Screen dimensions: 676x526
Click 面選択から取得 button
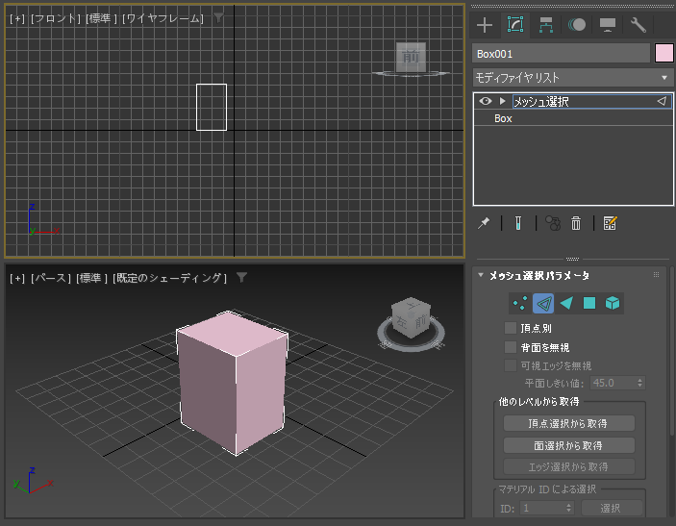tap(569, 445)
